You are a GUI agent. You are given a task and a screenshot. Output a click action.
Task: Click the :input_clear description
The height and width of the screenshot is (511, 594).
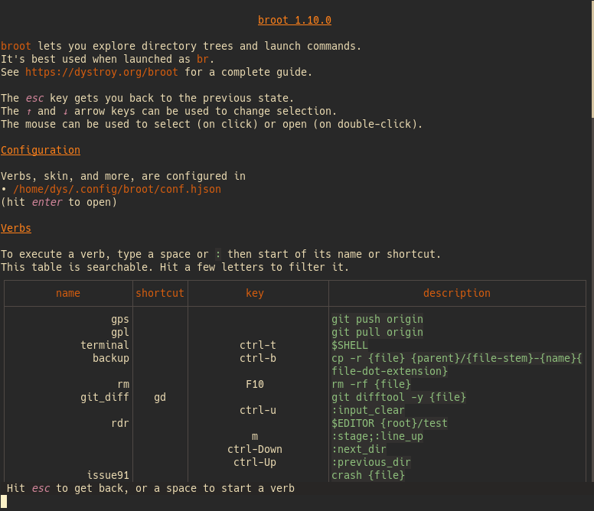pos(368,410)
